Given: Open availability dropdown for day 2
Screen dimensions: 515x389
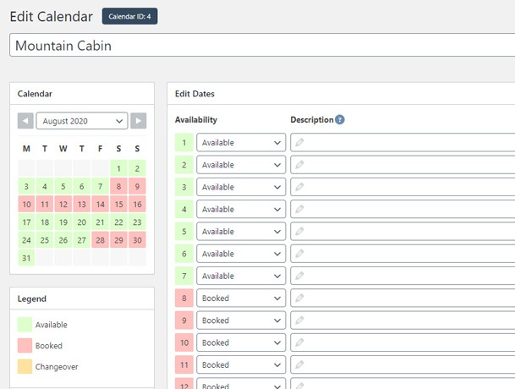Looking at the screenshot, I should click(x=241, y=165).
